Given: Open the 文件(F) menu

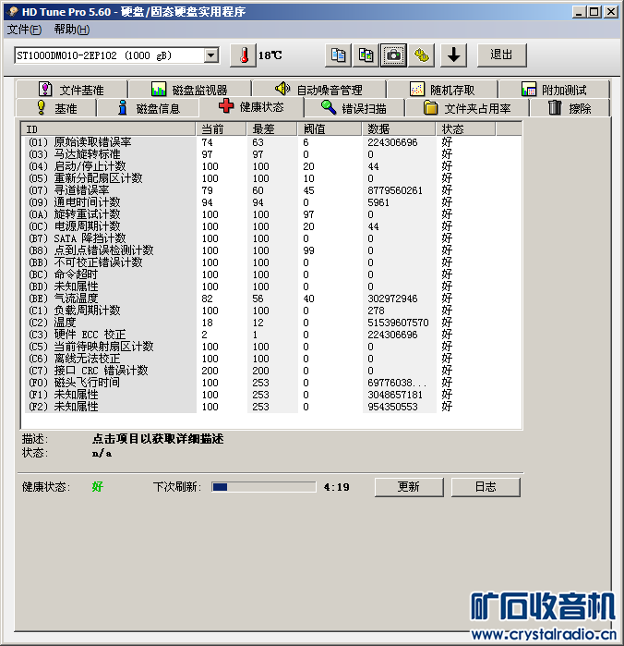Looking at the screenshot, I should click(25, 30).
